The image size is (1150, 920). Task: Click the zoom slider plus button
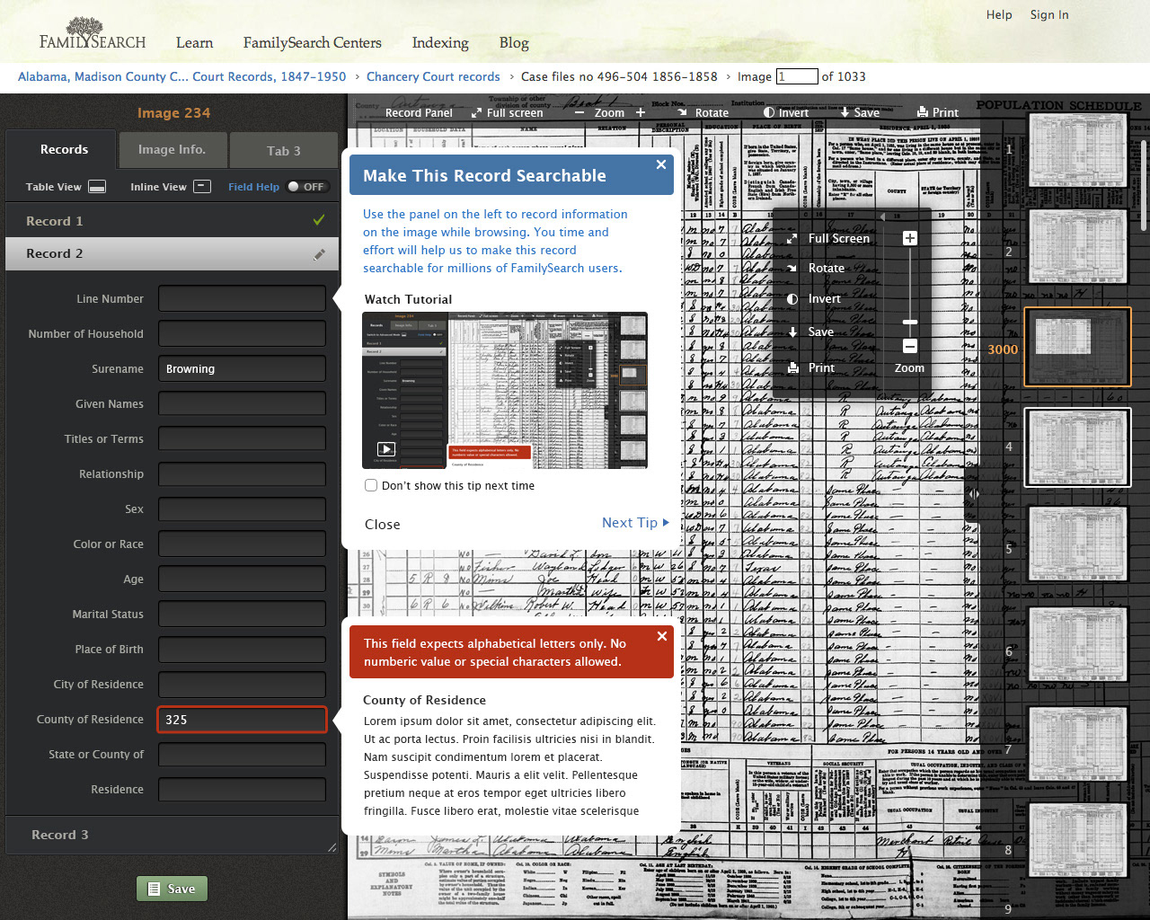click(910, 238)
